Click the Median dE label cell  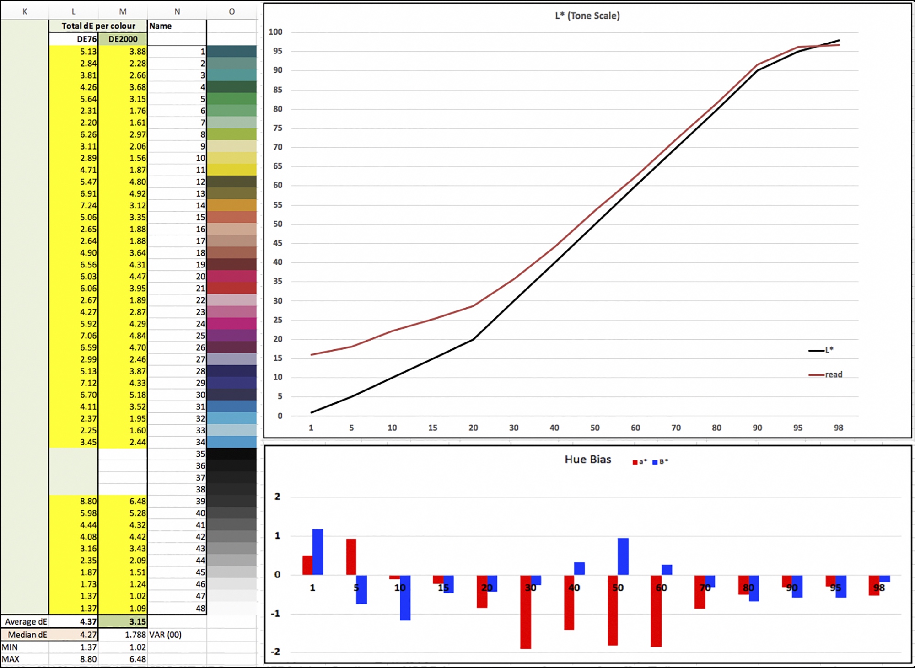point(27,635)
